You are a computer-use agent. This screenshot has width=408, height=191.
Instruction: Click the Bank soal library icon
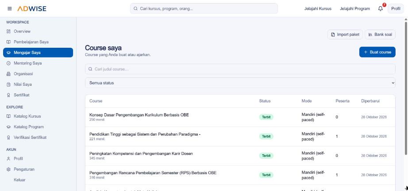tap(370, 34)
